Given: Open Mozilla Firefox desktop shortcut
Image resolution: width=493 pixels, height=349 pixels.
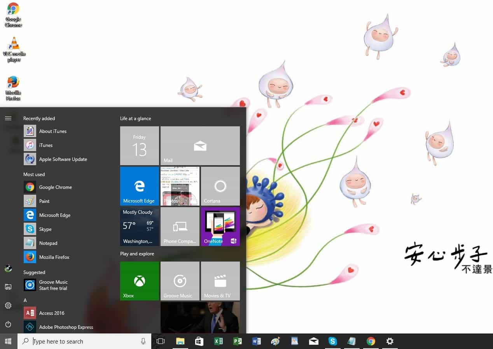Looking at the screenshot, I should point(13,88).
